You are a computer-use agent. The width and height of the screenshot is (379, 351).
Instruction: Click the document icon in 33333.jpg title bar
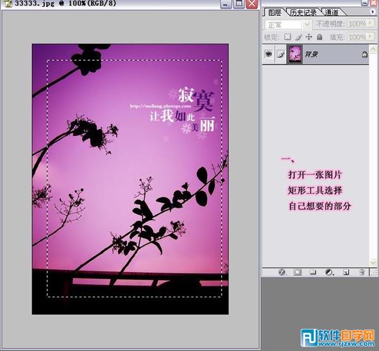pos(8,3)
